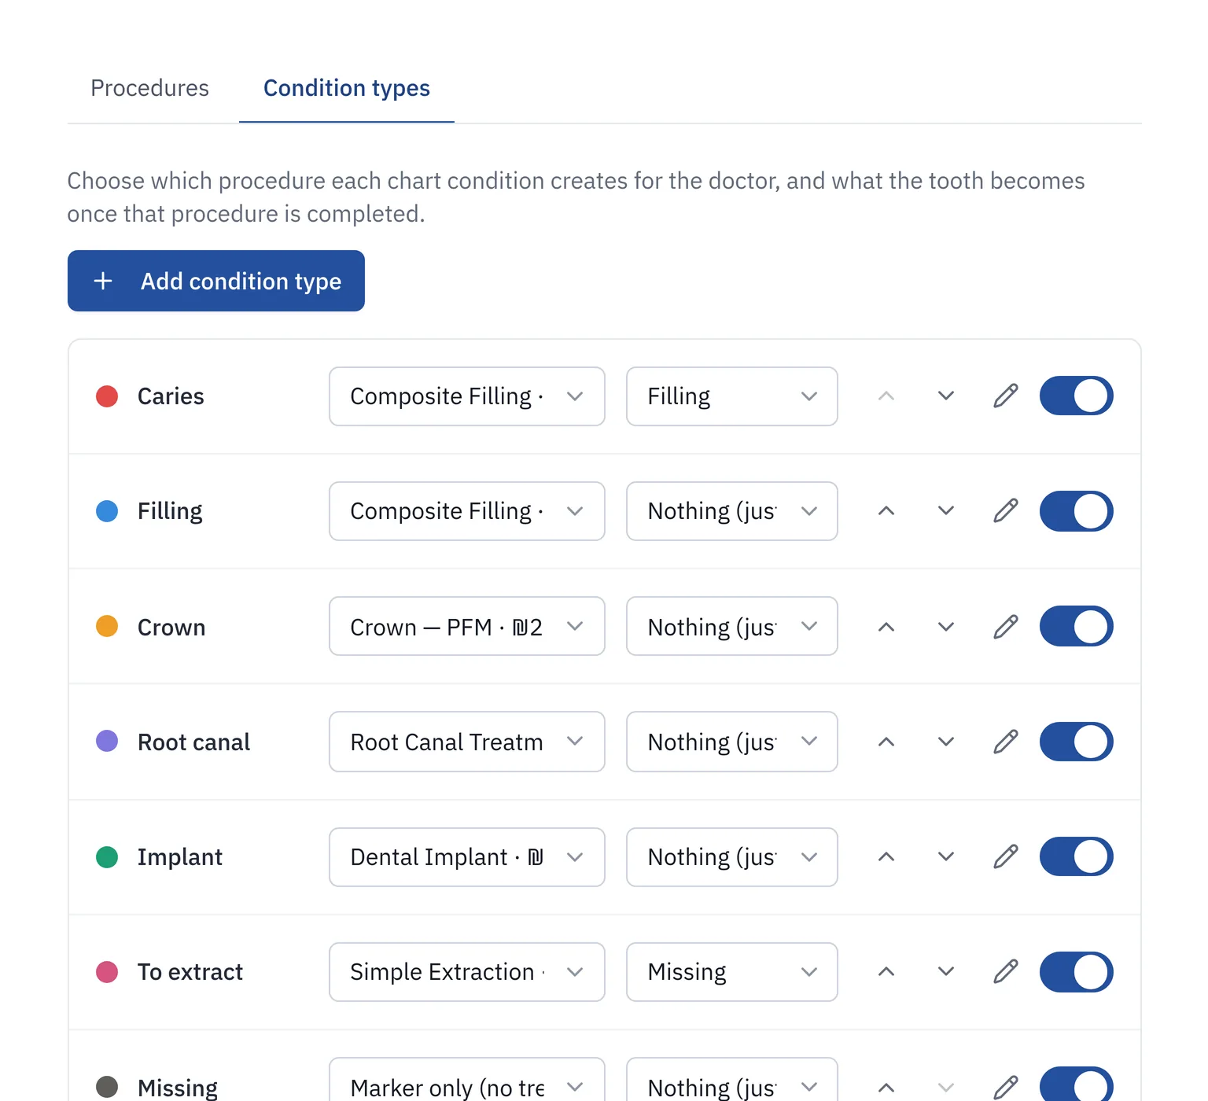This screenshot has height=1101, width=1208.
Task: Open To extract outcome dropdown showing Missing
Action: [x=732, y=972]
